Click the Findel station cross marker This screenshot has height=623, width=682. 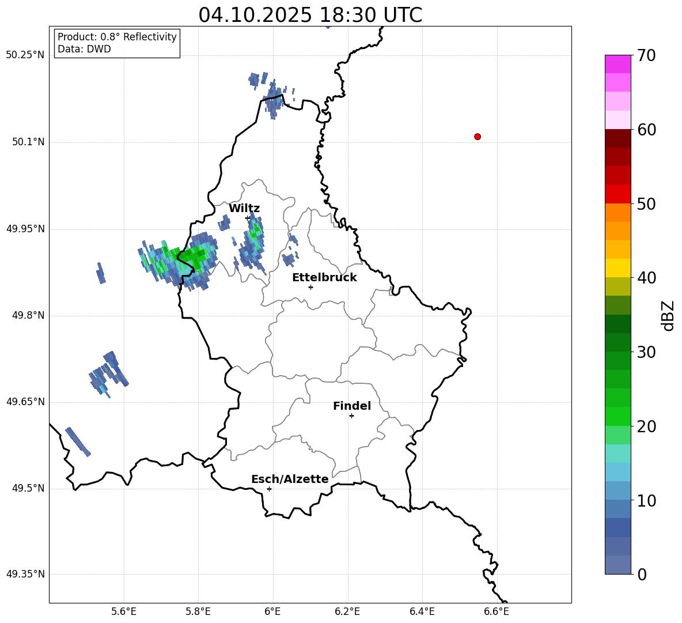pos(351,416)
